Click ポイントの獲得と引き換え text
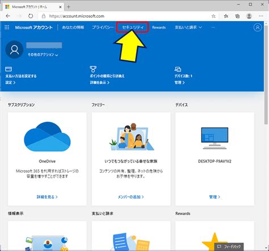This screenshot has height=251, width=269. point(107,76)
